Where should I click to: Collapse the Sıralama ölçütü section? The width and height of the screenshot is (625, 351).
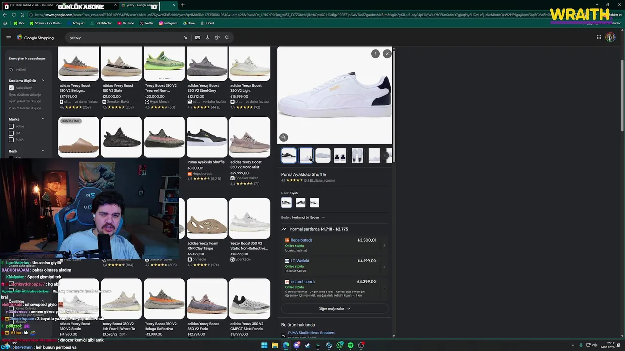pos(42,81)
